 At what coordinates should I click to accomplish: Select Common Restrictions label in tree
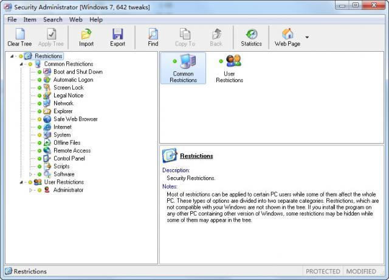click(x=69, y=64)
